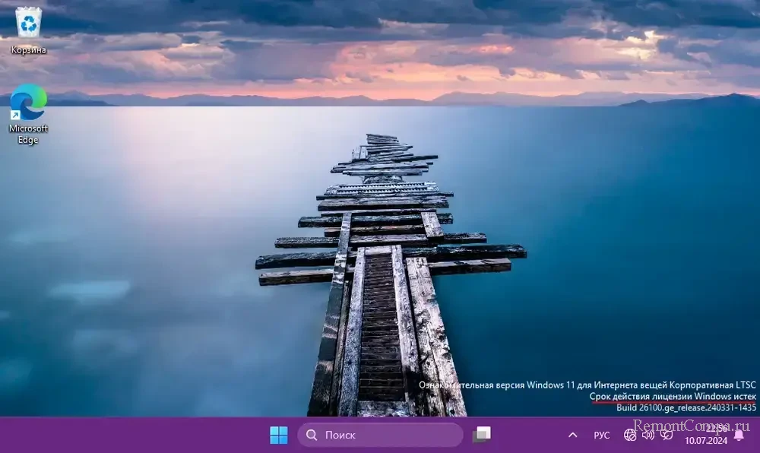Select the Microsoft Edge desktop shortcut
Screen dimensions: 760x453
click(28, 114)
